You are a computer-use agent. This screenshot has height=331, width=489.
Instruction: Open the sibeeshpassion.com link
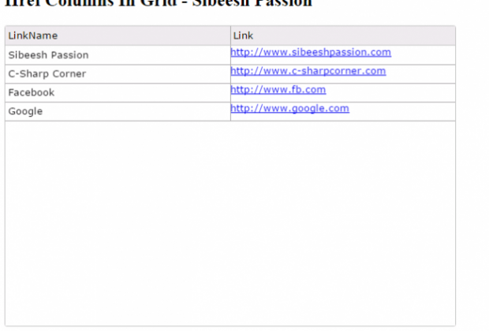[311, 53]
